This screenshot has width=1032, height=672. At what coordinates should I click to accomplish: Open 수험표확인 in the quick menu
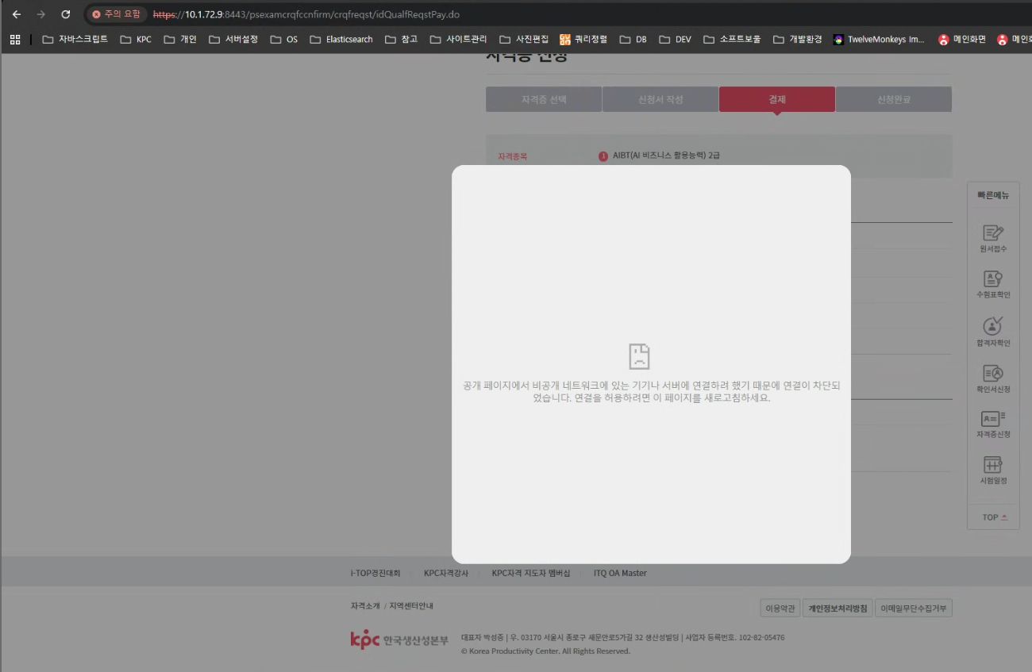click(993, 285)
